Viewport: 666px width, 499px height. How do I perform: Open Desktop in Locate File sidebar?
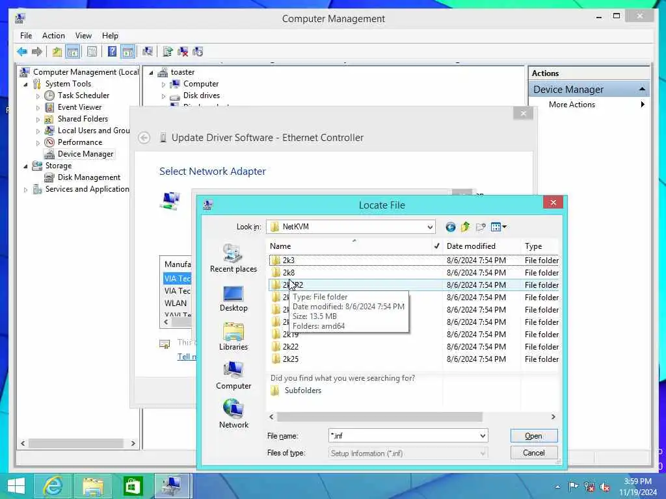pyautogui.click(x=233, y=299)
